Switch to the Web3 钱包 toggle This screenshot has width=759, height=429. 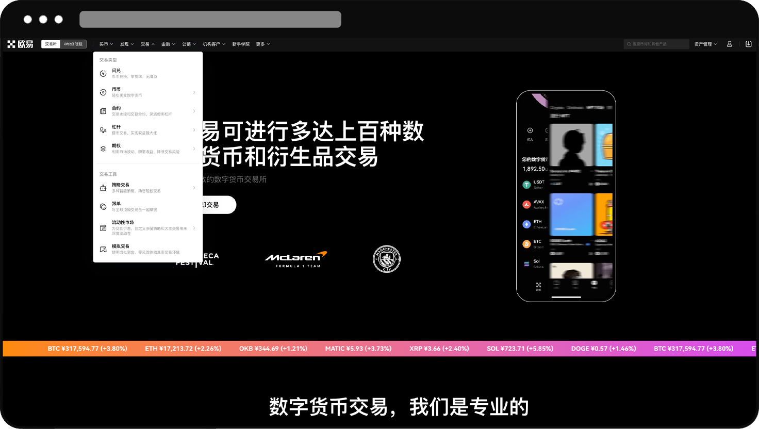[73, 44]
